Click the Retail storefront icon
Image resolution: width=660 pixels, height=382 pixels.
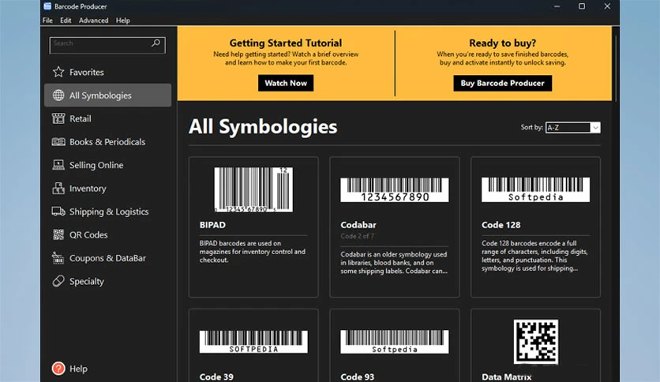[58, 118]
